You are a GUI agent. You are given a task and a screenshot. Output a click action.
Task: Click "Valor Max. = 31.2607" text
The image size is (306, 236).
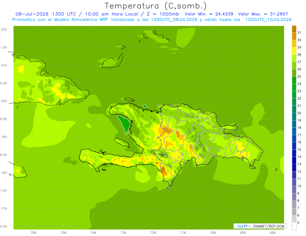click(263, 14)
